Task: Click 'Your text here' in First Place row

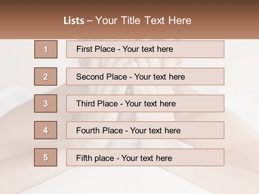Action: click(148, 49)
